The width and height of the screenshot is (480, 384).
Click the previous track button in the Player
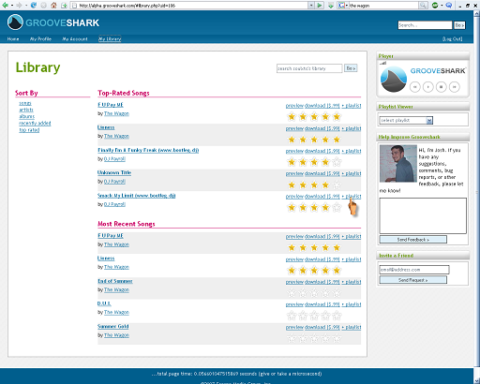point(414,87)
